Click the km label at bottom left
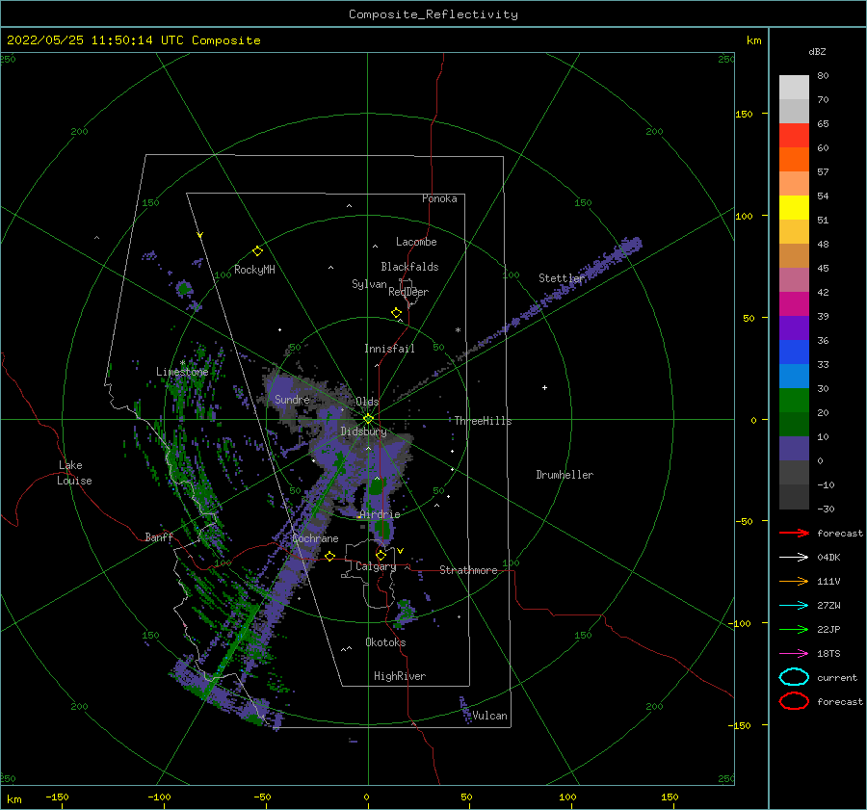867x810 pixels. click(14, 799)
